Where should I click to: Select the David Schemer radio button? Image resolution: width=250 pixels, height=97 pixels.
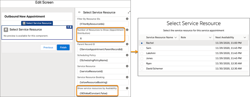(142, 69)
